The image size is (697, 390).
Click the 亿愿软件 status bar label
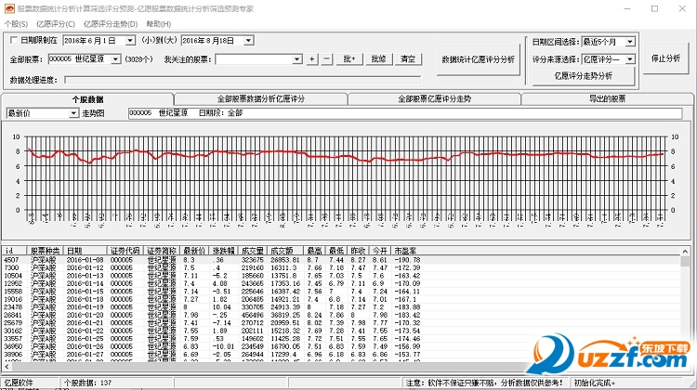click(19, 383)
